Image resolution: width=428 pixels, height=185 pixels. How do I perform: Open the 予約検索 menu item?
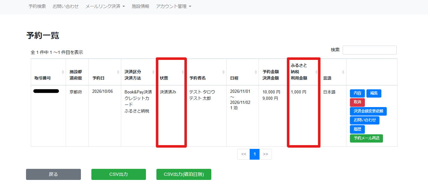[x=37, y=6]
